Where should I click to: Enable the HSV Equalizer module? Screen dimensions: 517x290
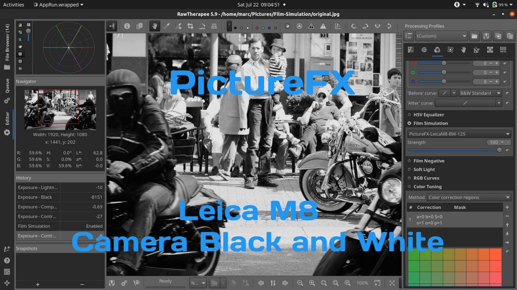[x=409, y=115]
